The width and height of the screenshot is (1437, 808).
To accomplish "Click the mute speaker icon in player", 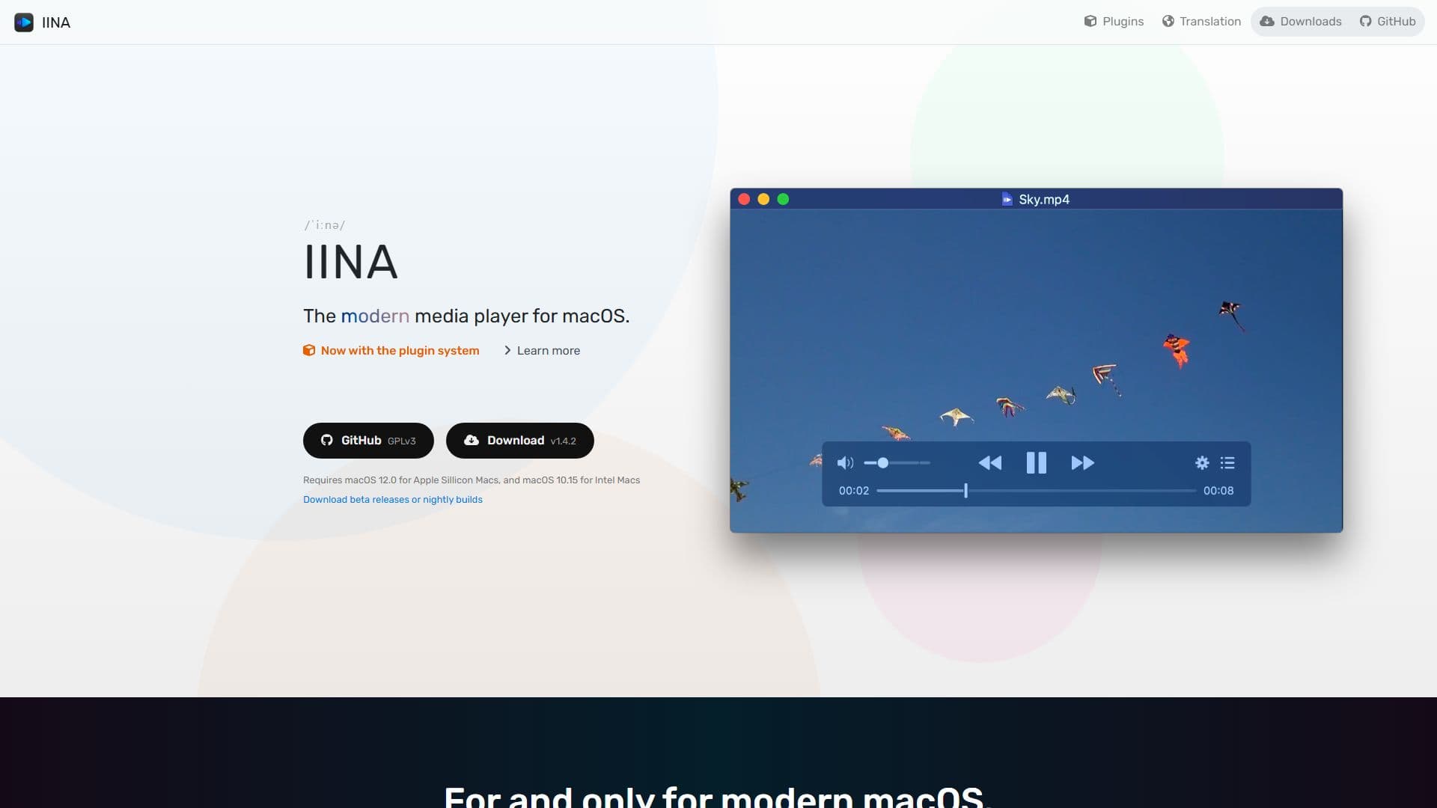I will click(x=845, y=463).
